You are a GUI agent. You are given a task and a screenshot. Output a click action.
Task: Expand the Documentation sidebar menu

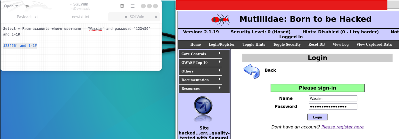(x=201, y=80)
